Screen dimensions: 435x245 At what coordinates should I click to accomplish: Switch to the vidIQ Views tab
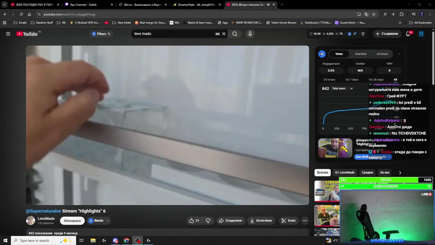(x=339, y=54)
